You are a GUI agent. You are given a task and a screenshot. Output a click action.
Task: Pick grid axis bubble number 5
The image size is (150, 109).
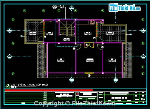point(103,11)
